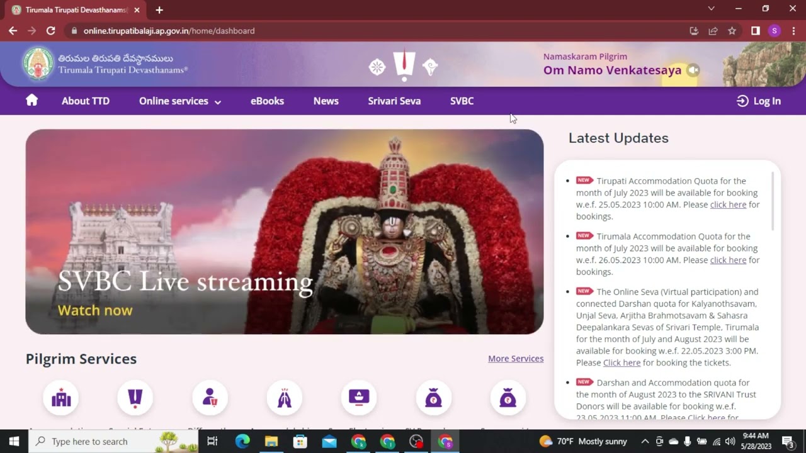This screenshot has width=806, height=453.
Task: Launch Microsoft Edge from the taskbar
Action: point(242,442)
